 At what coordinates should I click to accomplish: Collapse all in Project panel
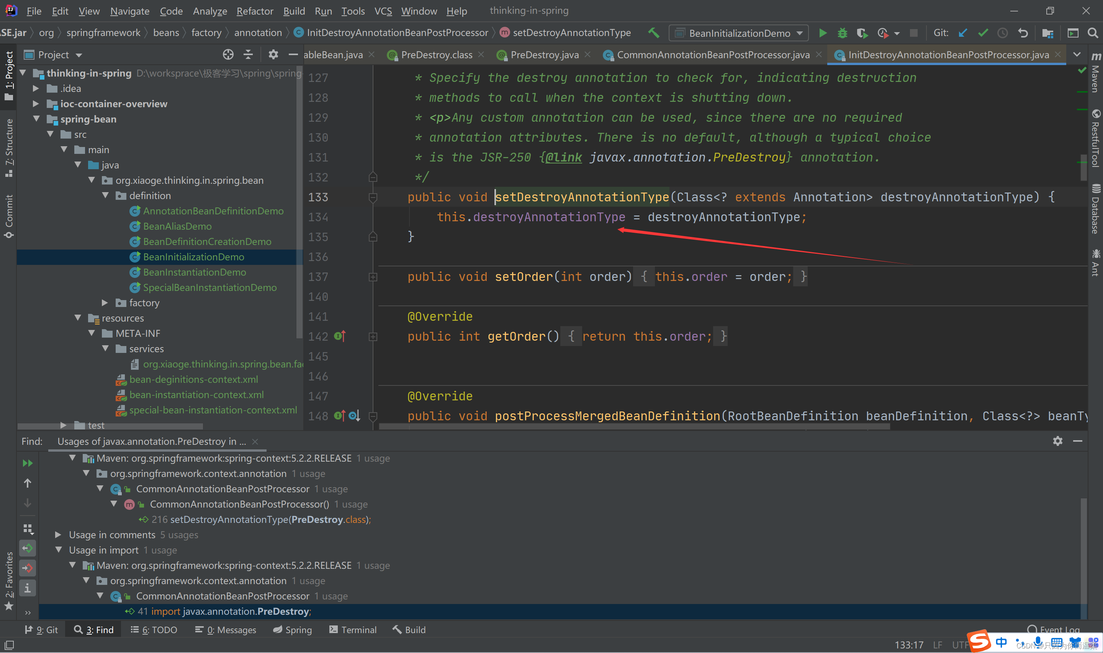click(248, 55)
